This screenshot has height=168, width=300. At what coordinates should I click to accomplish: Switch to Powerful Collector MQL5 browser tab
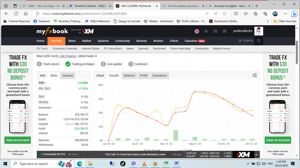pyautogui.click(x=90, y=6)
